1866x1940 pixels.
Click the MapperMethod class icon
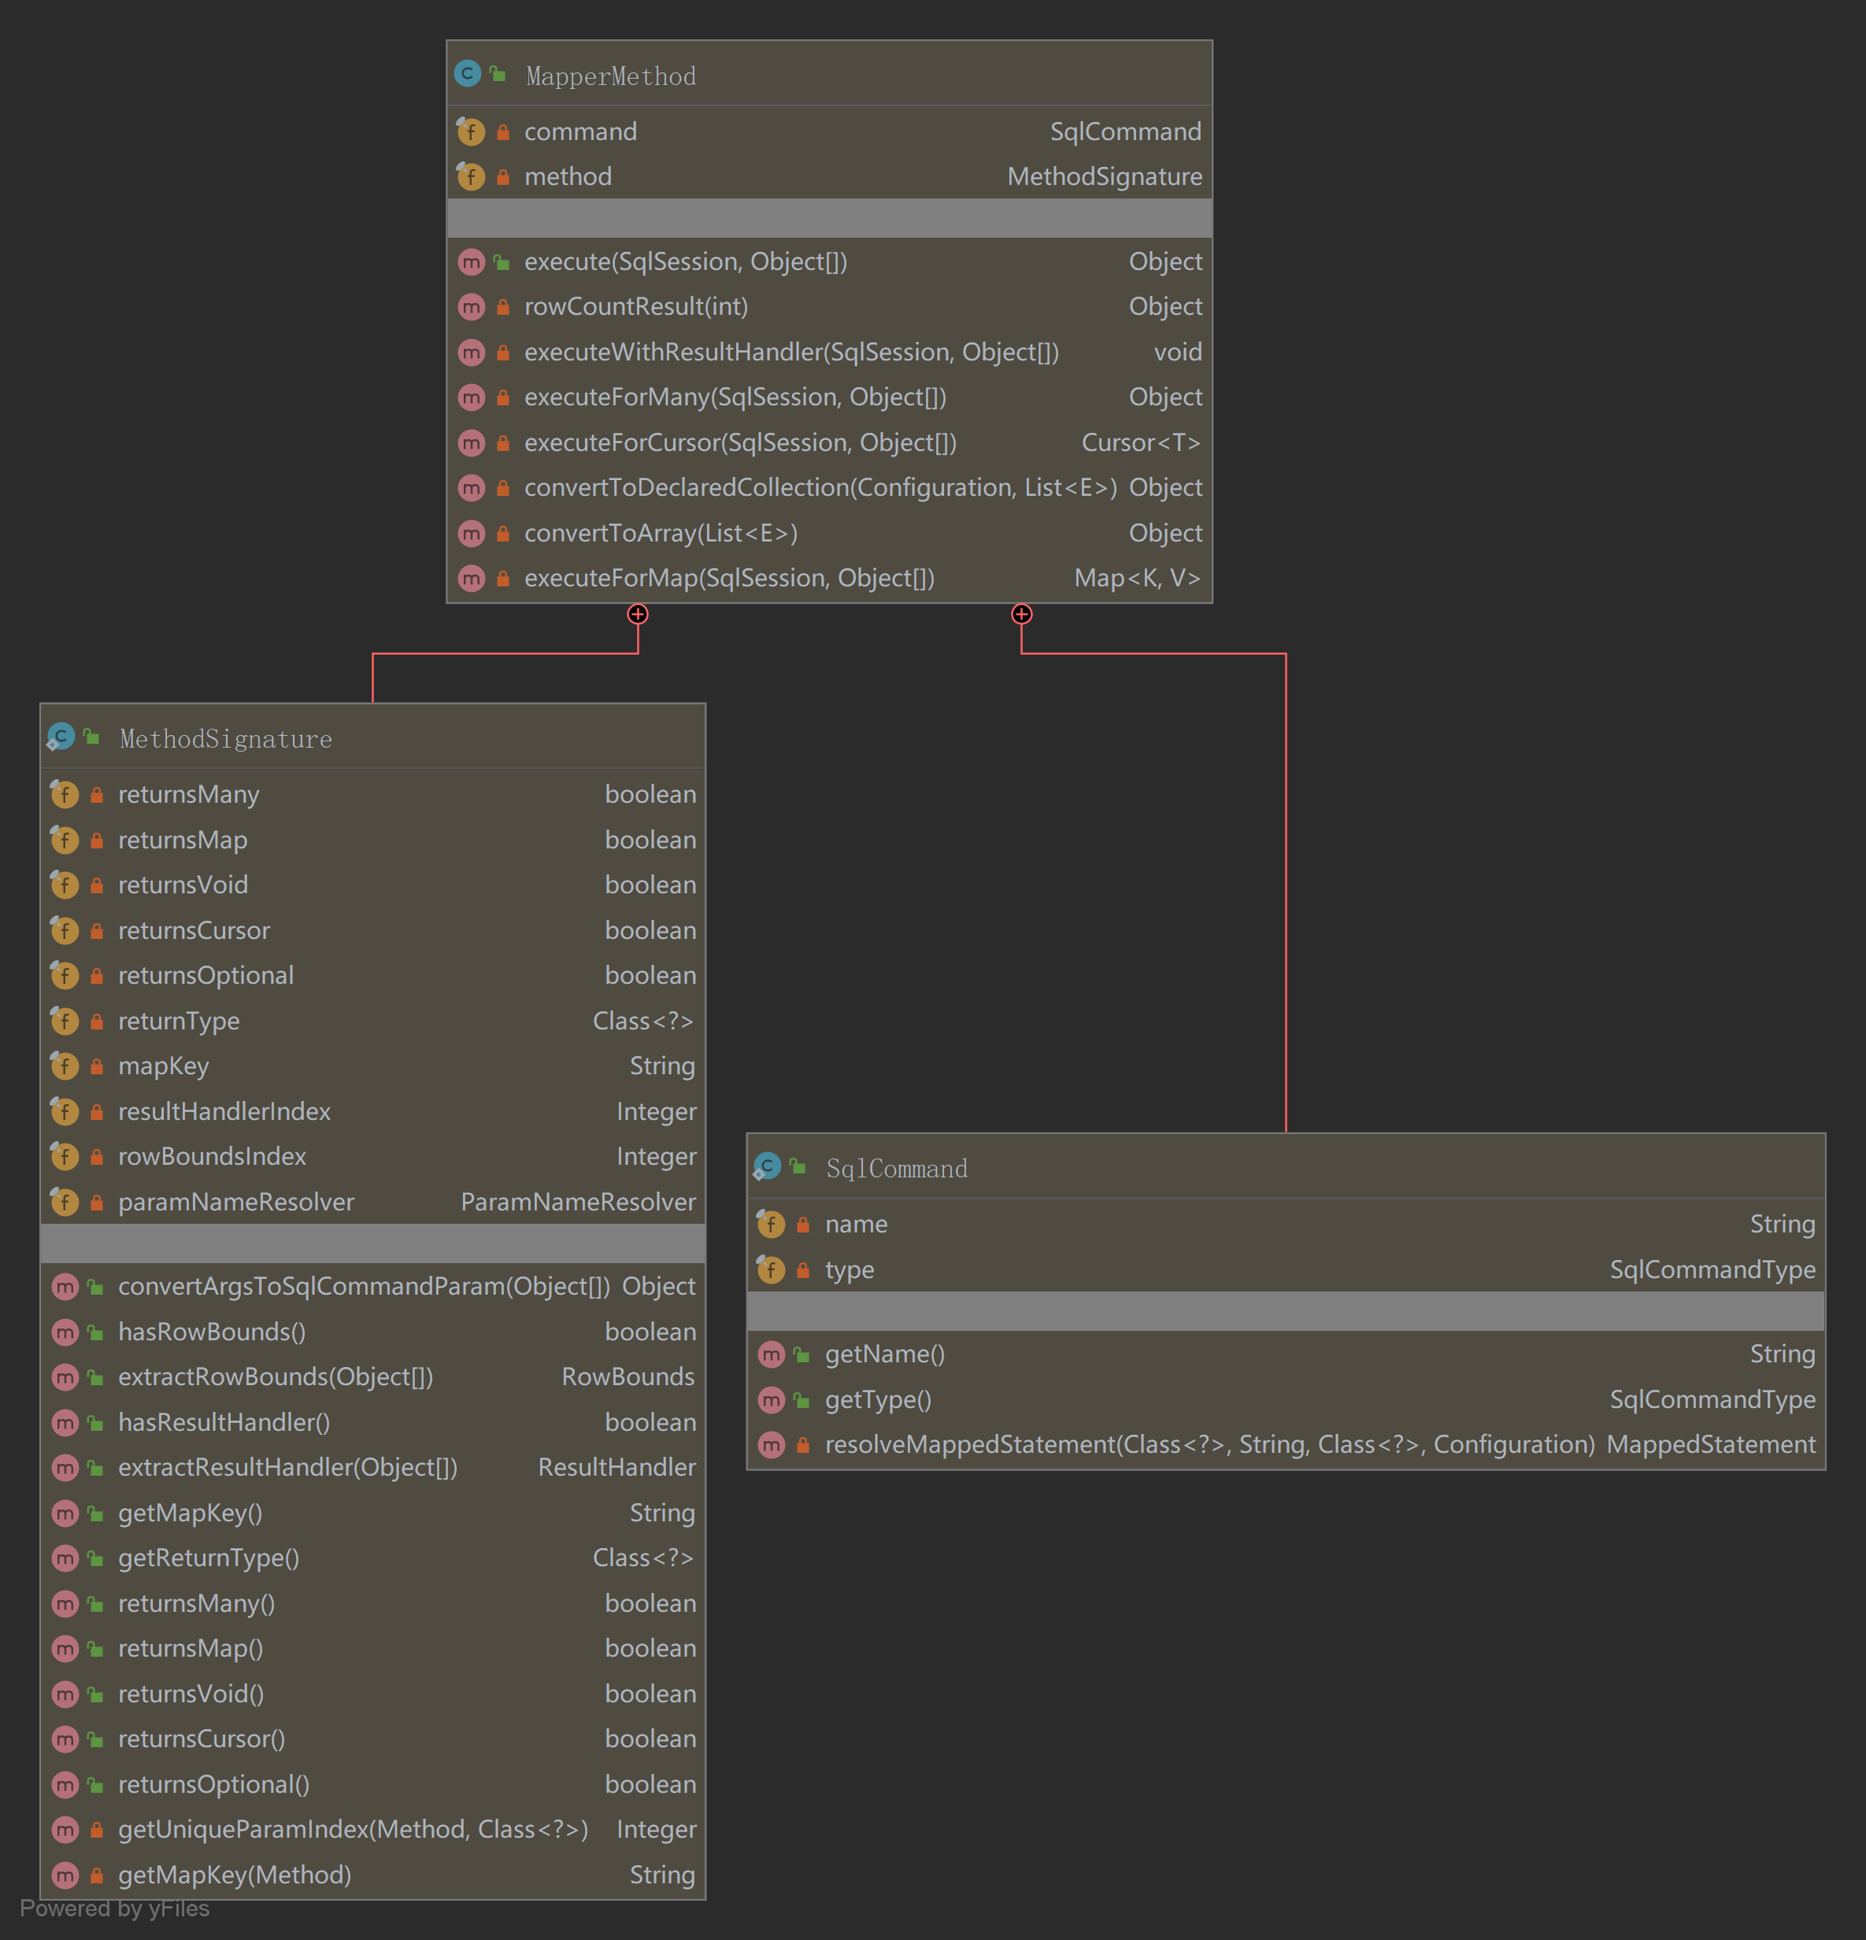click(x=468, y=74)
